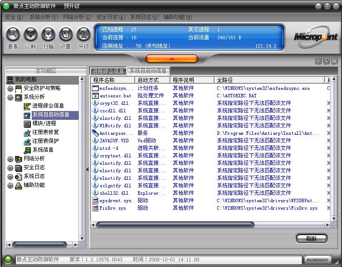The width and height of the screenshot is (342, 267).
Task: Click the autoexec.bat file icon
Action: pyautogui.click(x=95, y=95)
